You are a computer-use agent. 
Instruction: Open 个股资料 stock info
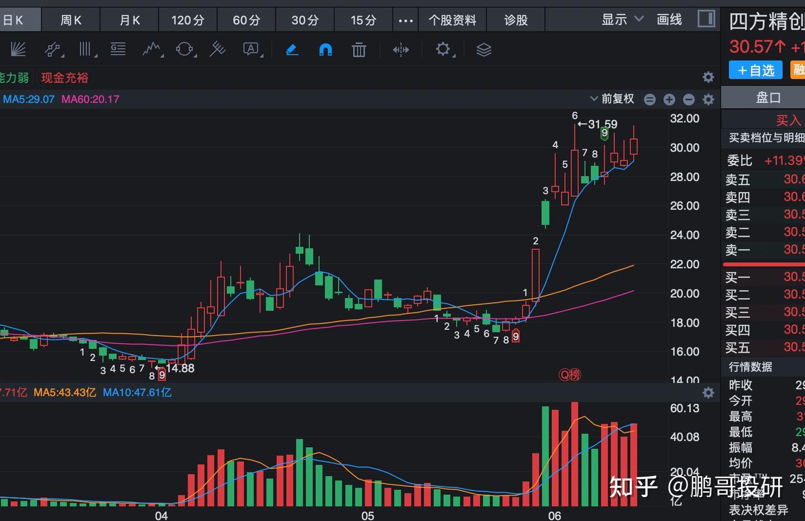click(x=452, y=21)
